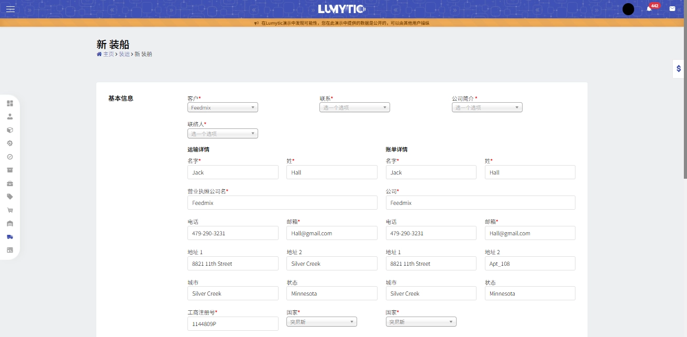
Task: Click the 工商注册号 input field
Action: (232, 324)
